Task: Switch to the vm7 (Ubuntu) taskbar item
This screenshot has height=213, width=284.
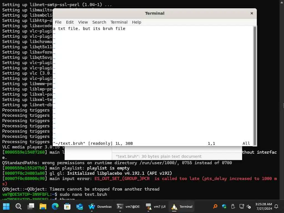Action: [156, 206]
